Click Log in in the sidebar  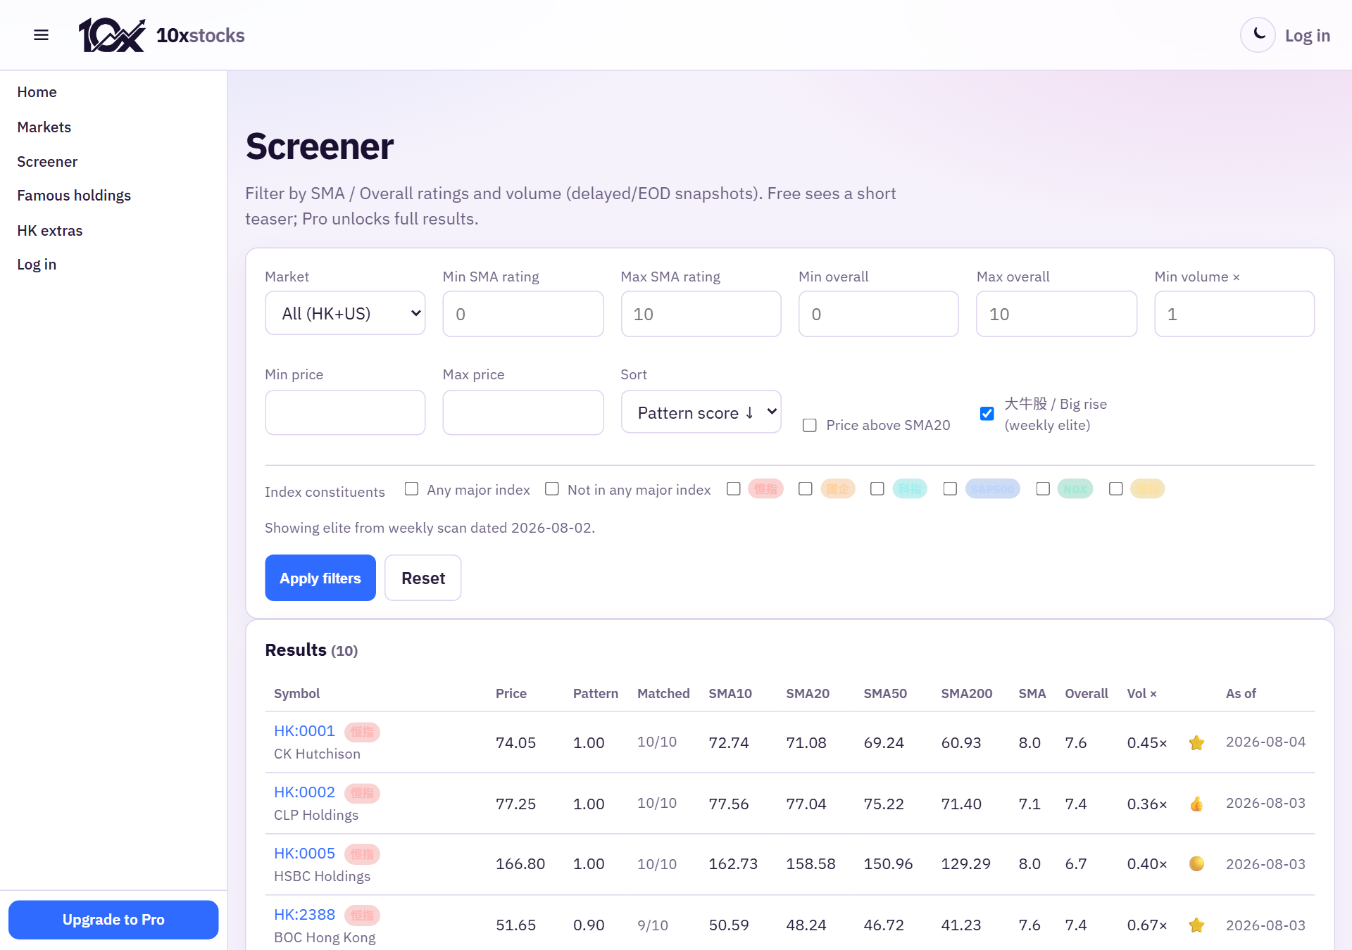[37, 265]
